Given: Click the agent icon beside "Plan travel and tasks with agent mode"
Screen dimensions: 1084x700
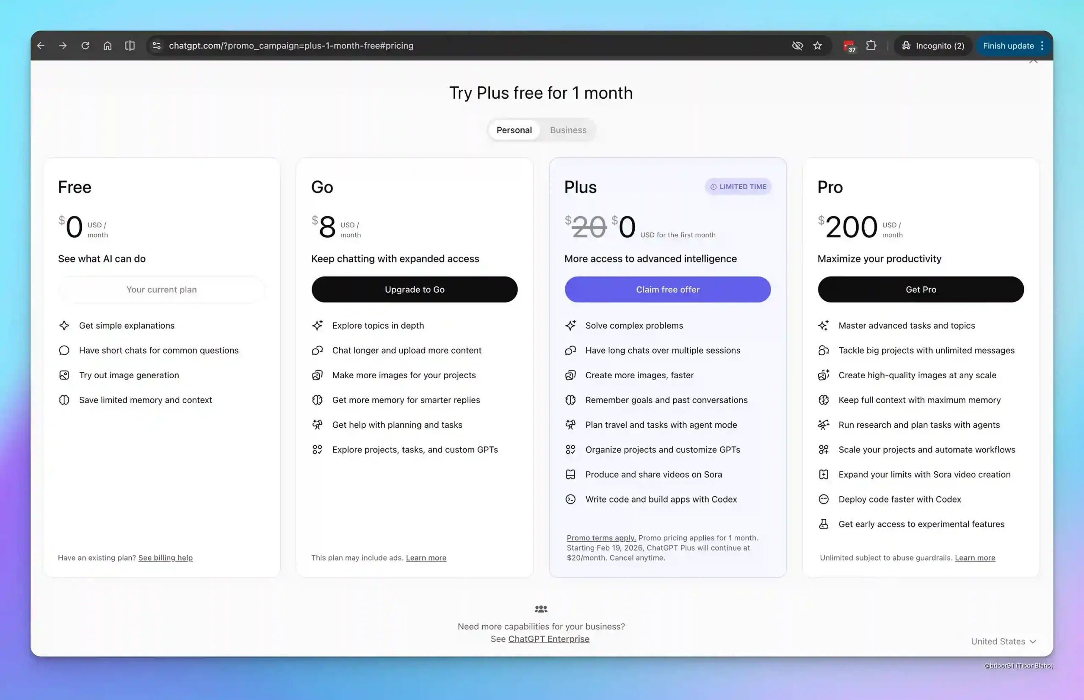Looking at the screenshot, I should coord(570,425).
